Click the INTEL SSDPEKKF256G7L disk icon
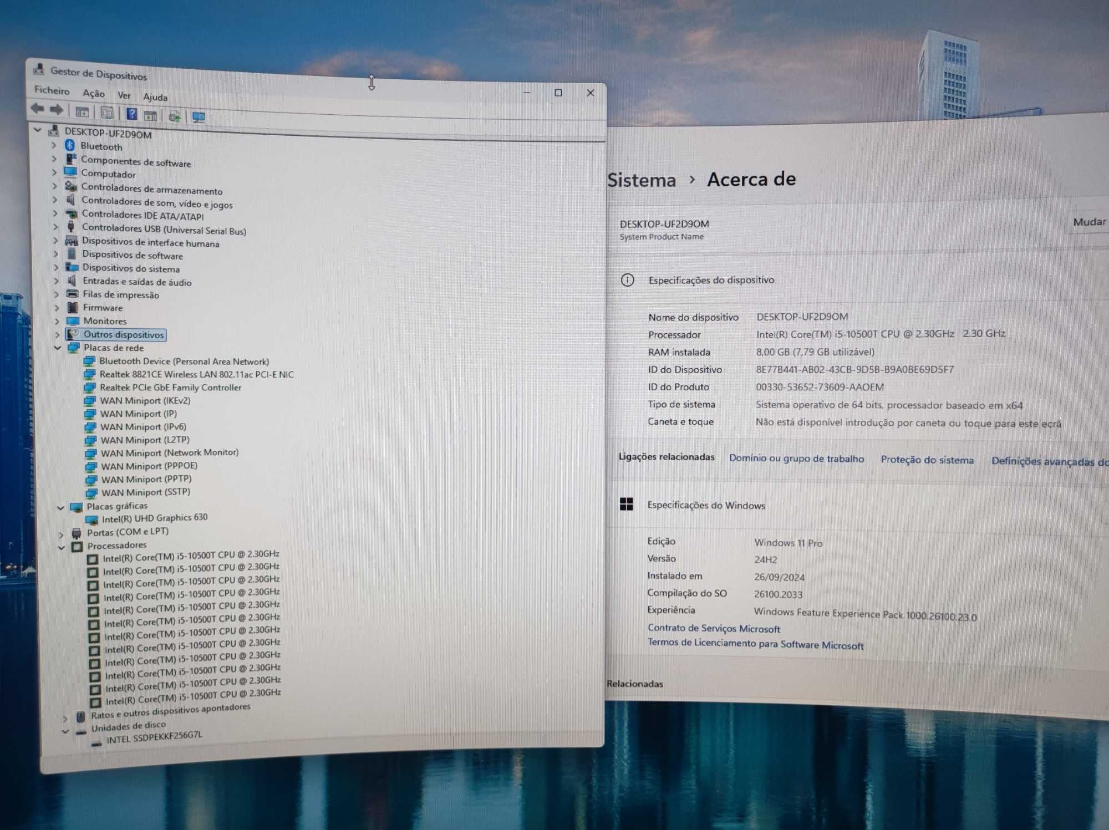1109x830 pixels. pyautogui.click(x=96, y=744)
